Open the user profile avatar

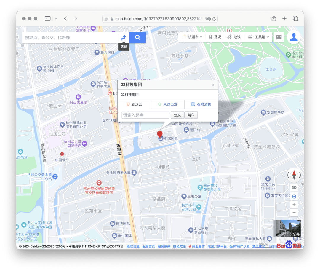tap(294, 37)
